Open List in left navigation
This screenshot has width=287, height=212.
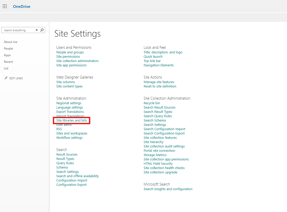click(6, 68)
